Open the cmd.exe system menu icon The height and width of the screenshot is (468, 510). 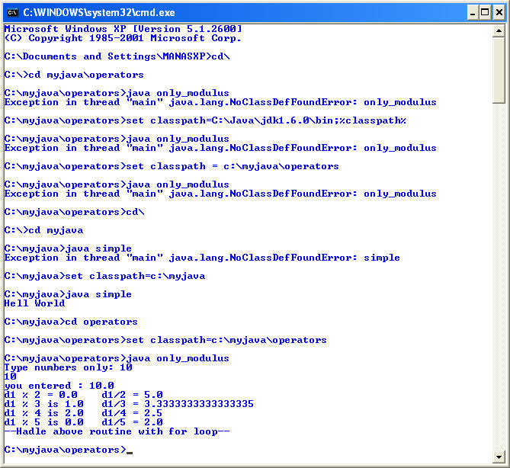[12, 12]
